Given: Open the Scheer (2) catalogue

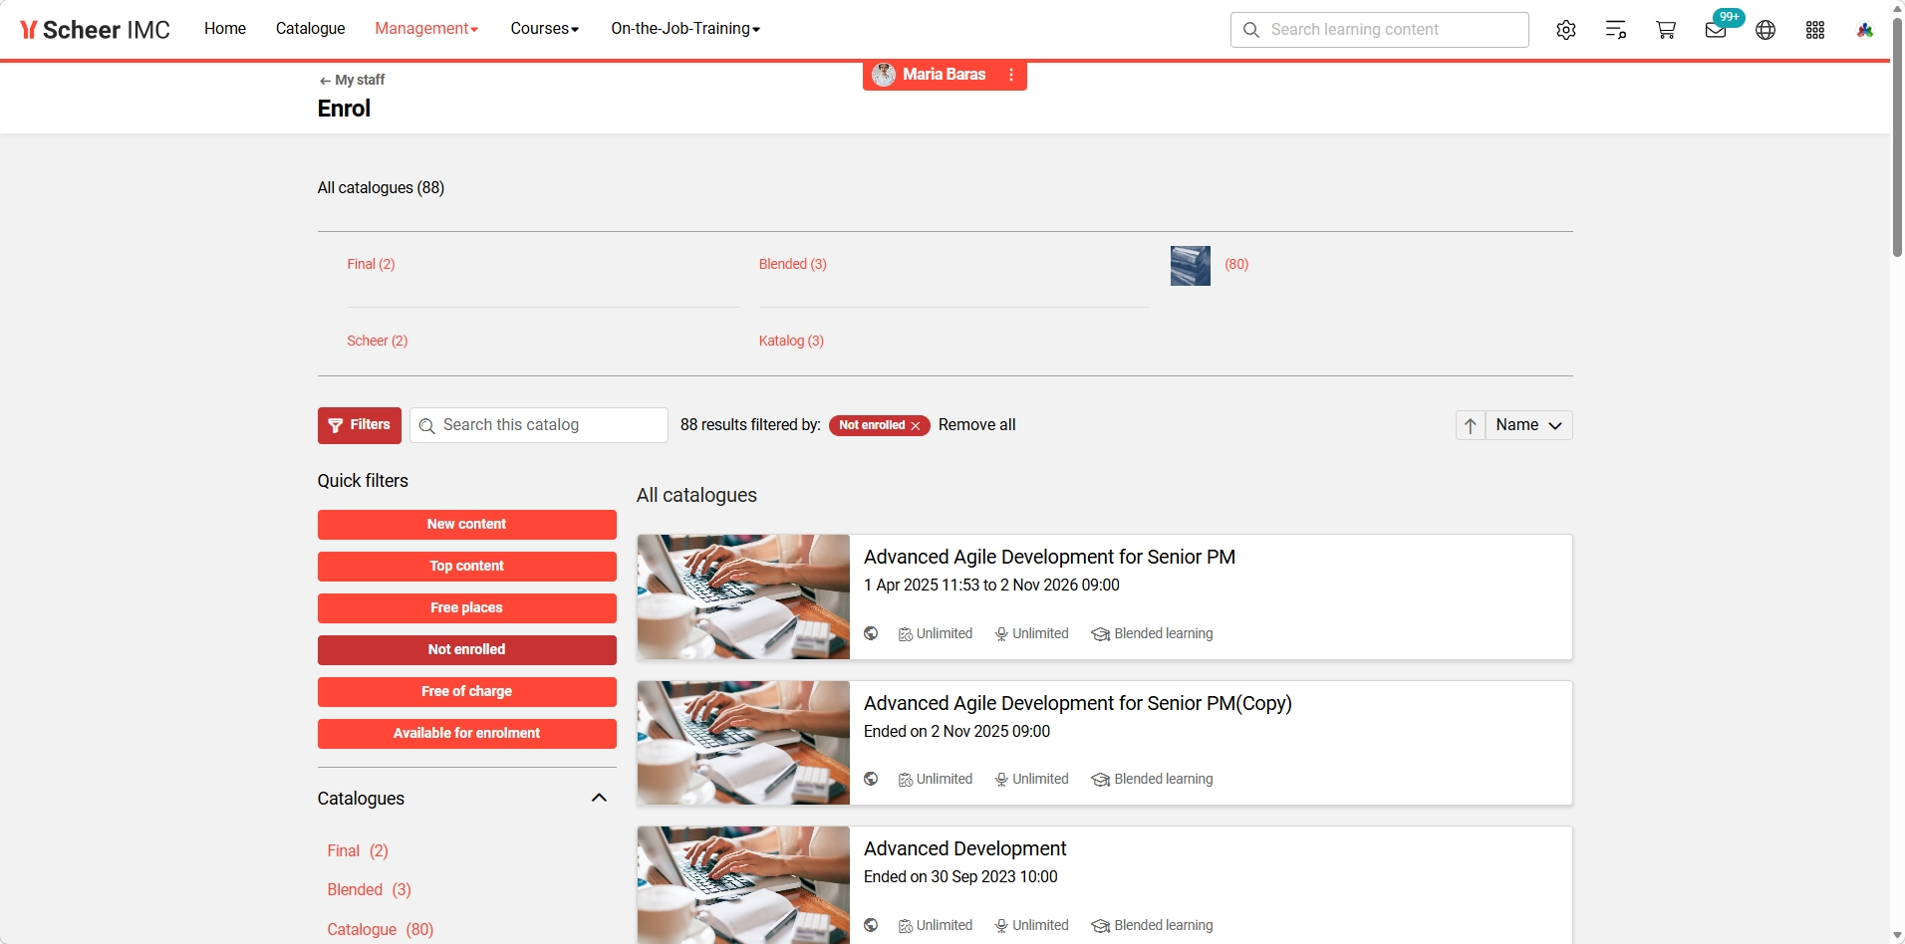Looking at the screenshot, I should pyautogui.click(x=378, y=341).
